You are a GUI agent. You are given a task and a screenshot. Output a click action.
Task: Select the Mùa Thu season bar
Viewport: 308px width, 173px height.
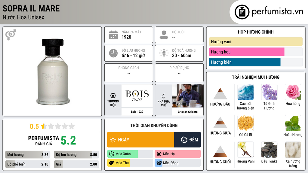(x=130, y=163)
